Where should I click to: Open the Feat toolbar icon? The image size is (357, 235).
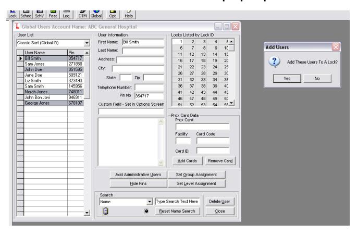point(53,15)
